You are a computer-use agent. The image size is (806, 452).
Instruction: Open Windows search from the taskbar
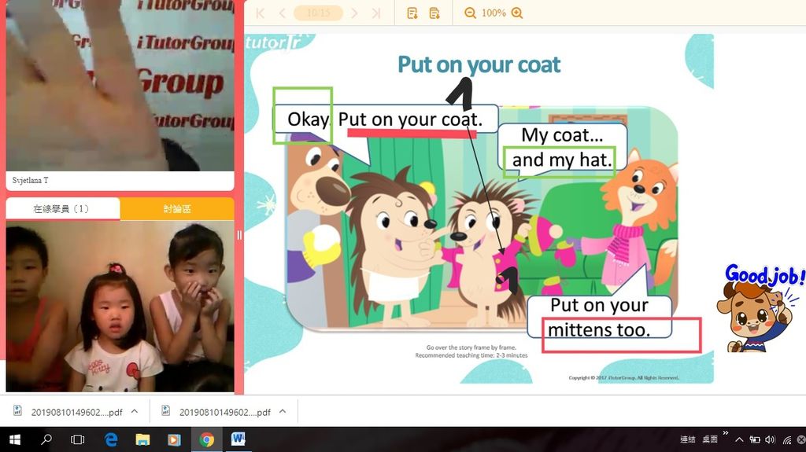point(46,439)
